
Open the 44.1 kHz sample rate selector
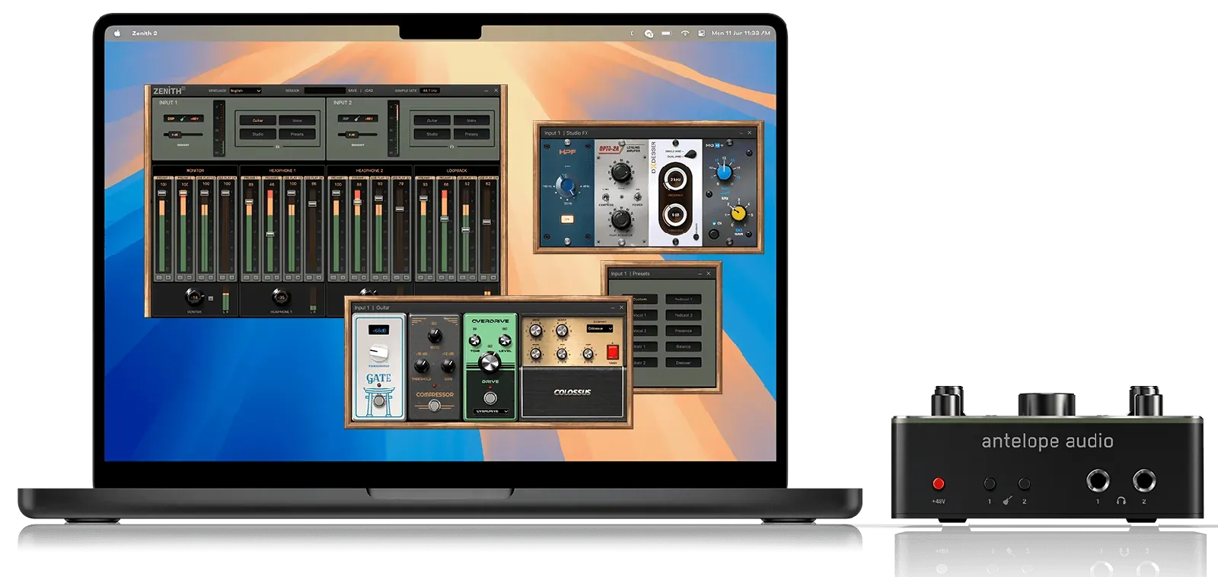point(430,91)
